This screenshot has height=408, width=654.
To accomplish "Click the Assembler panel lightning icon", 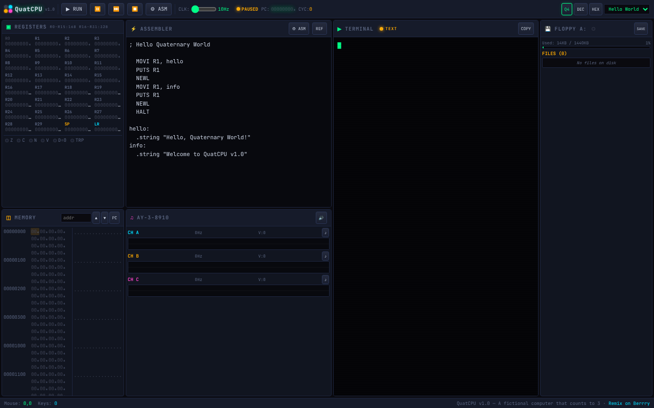I will pyautogui.click(x=133, y=29).
